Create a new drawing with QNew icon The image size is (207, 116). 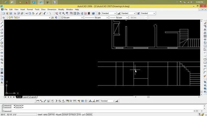(x=4, y=13)
